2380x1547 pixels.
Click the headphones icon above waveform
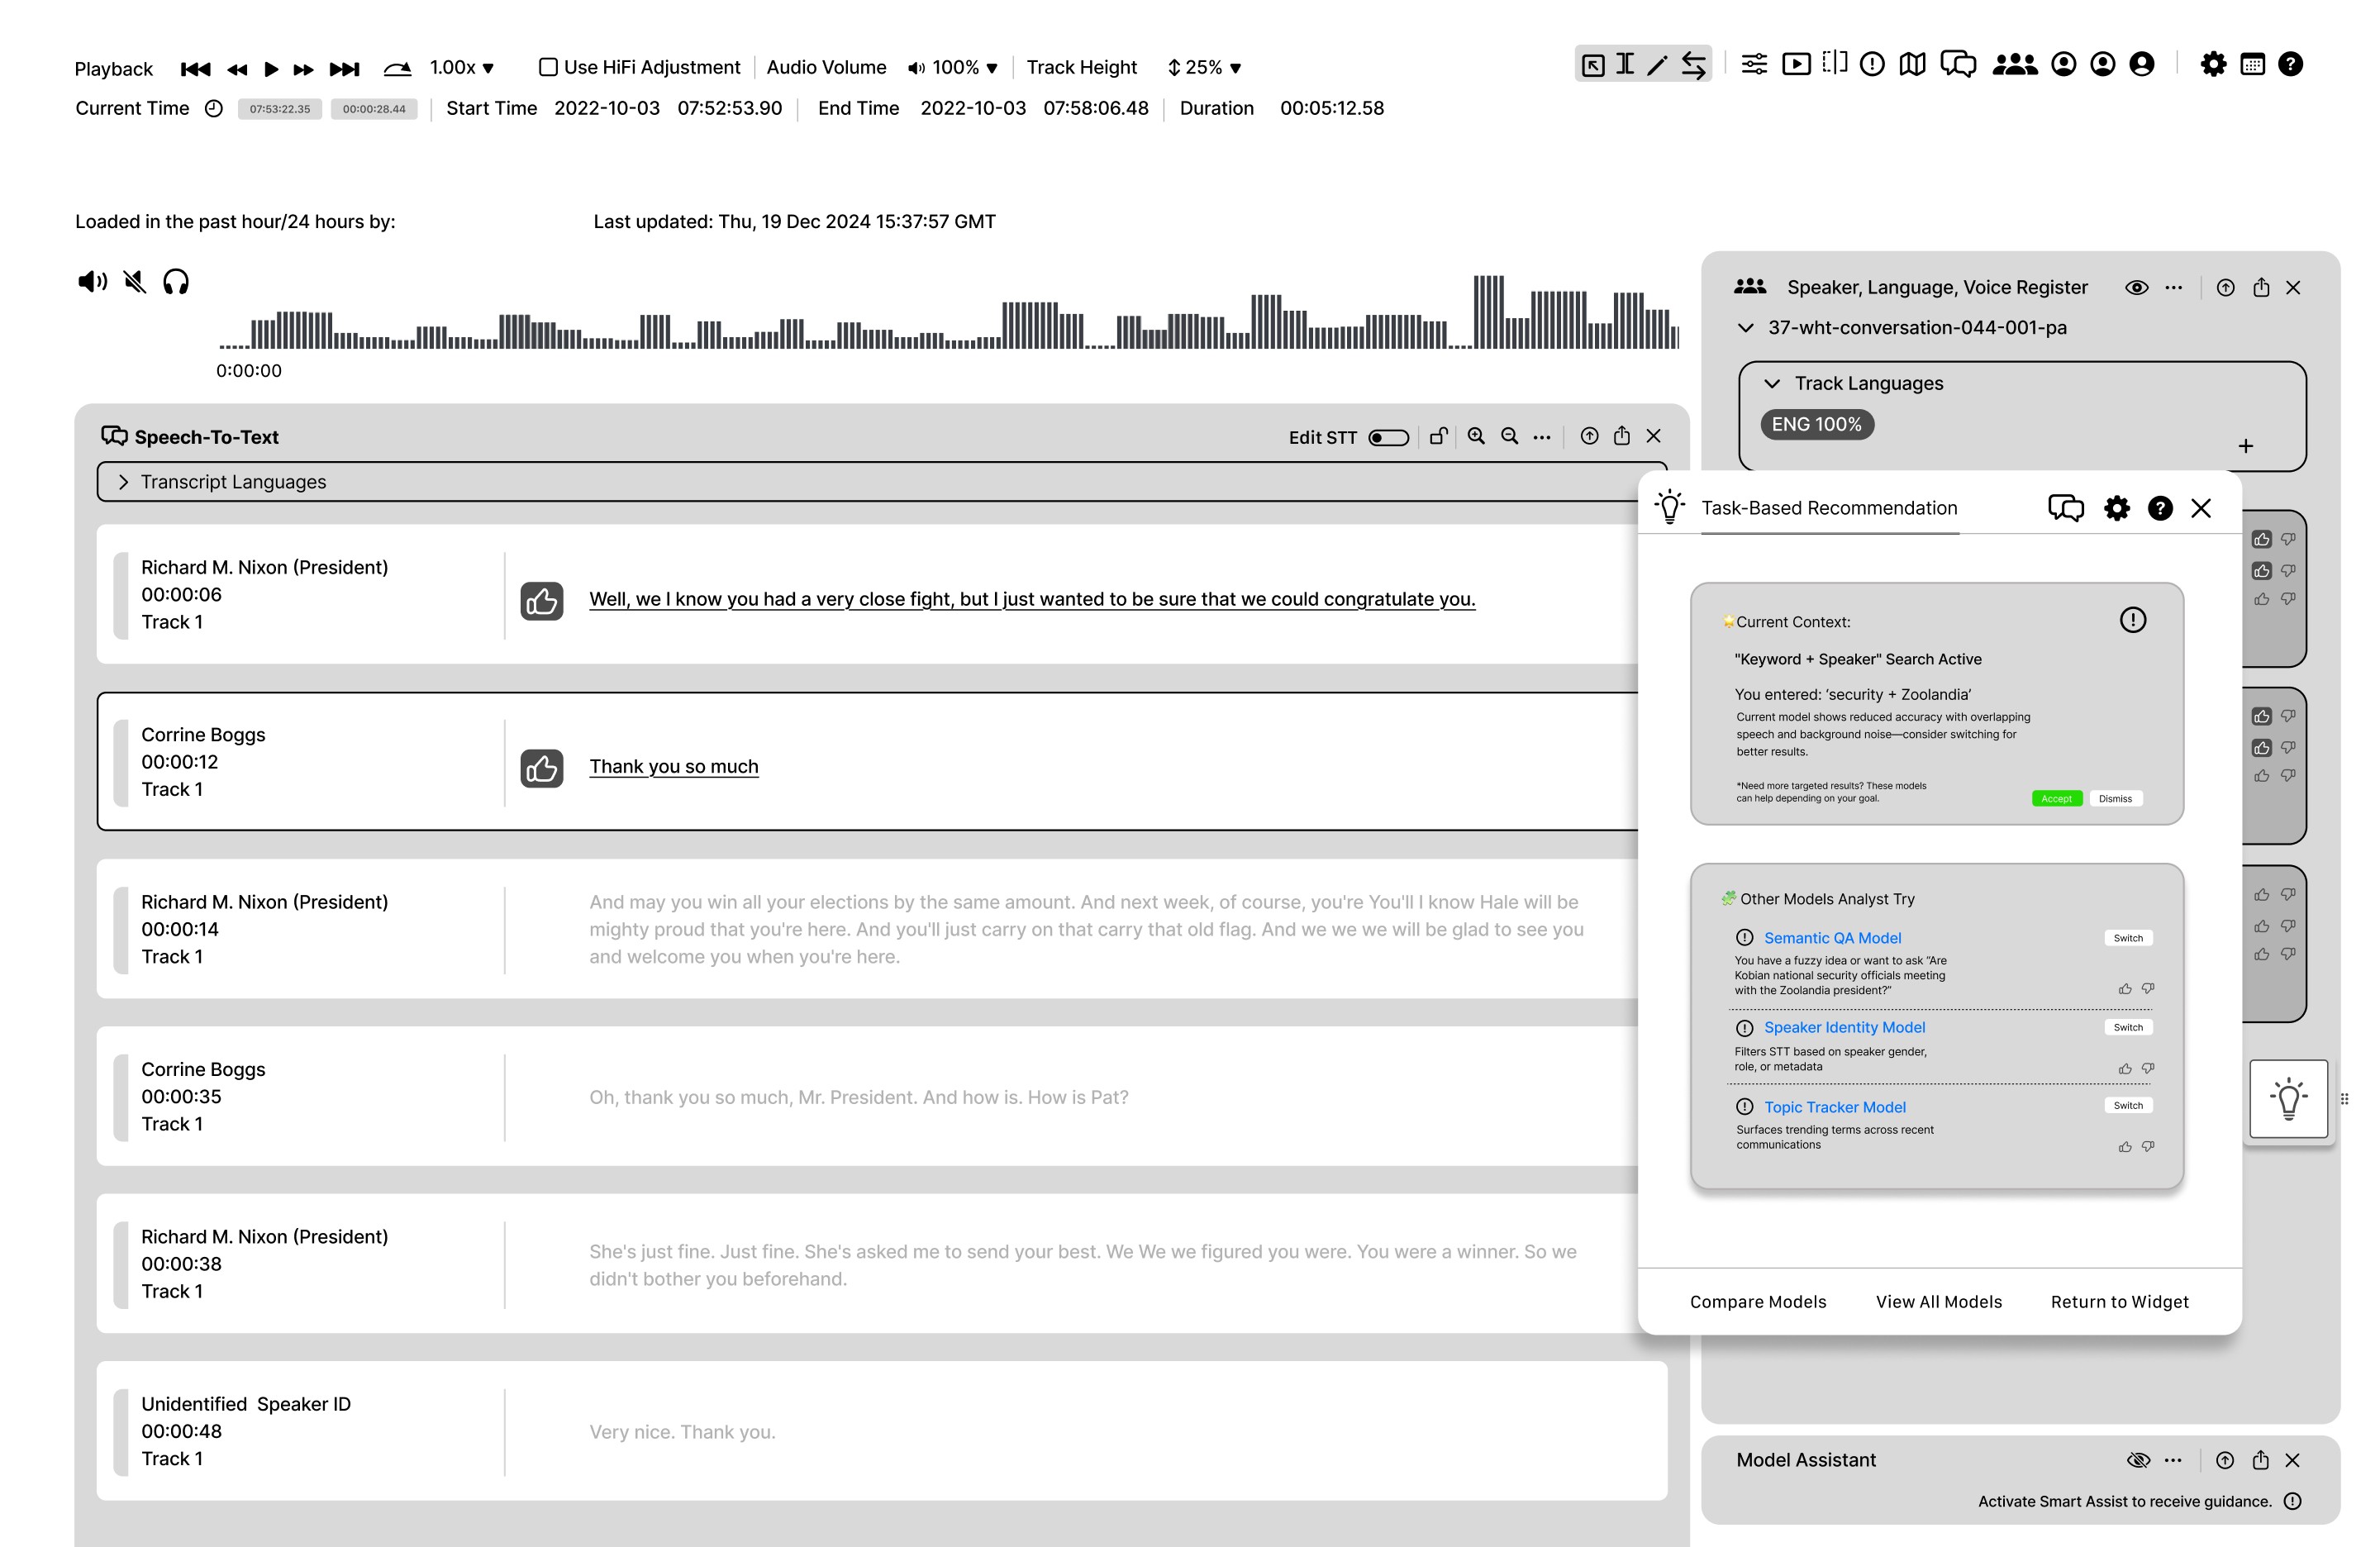pyautogui.click(x=176, y=282)
